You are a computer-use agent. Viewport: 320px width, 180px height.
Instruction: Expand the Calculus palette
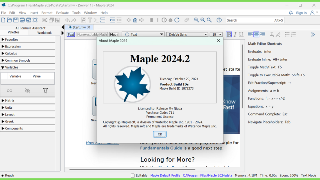27,53
